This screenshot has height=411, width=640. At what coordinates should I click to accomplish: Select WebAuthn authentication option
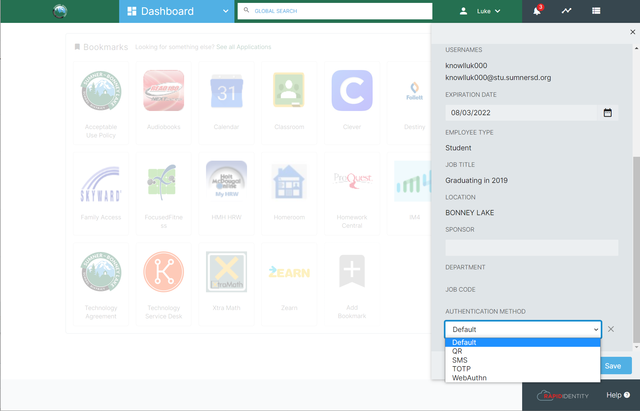click(523, 378)
